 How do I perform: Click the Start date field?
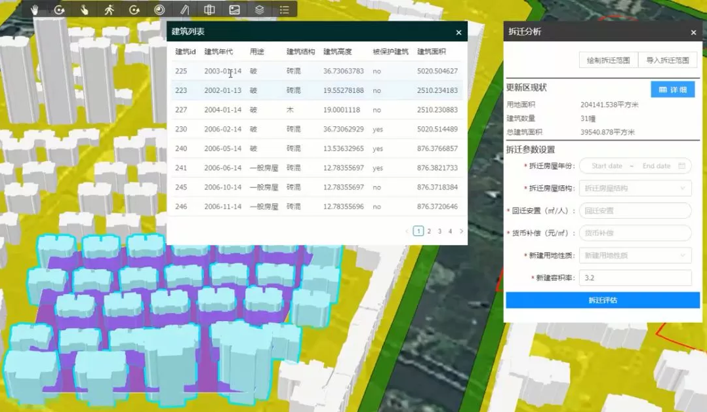[607, 166]
